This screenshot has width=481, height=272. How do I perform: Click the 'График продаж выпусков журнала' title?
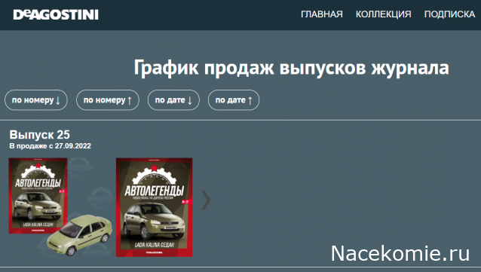[x=291, y=68]
